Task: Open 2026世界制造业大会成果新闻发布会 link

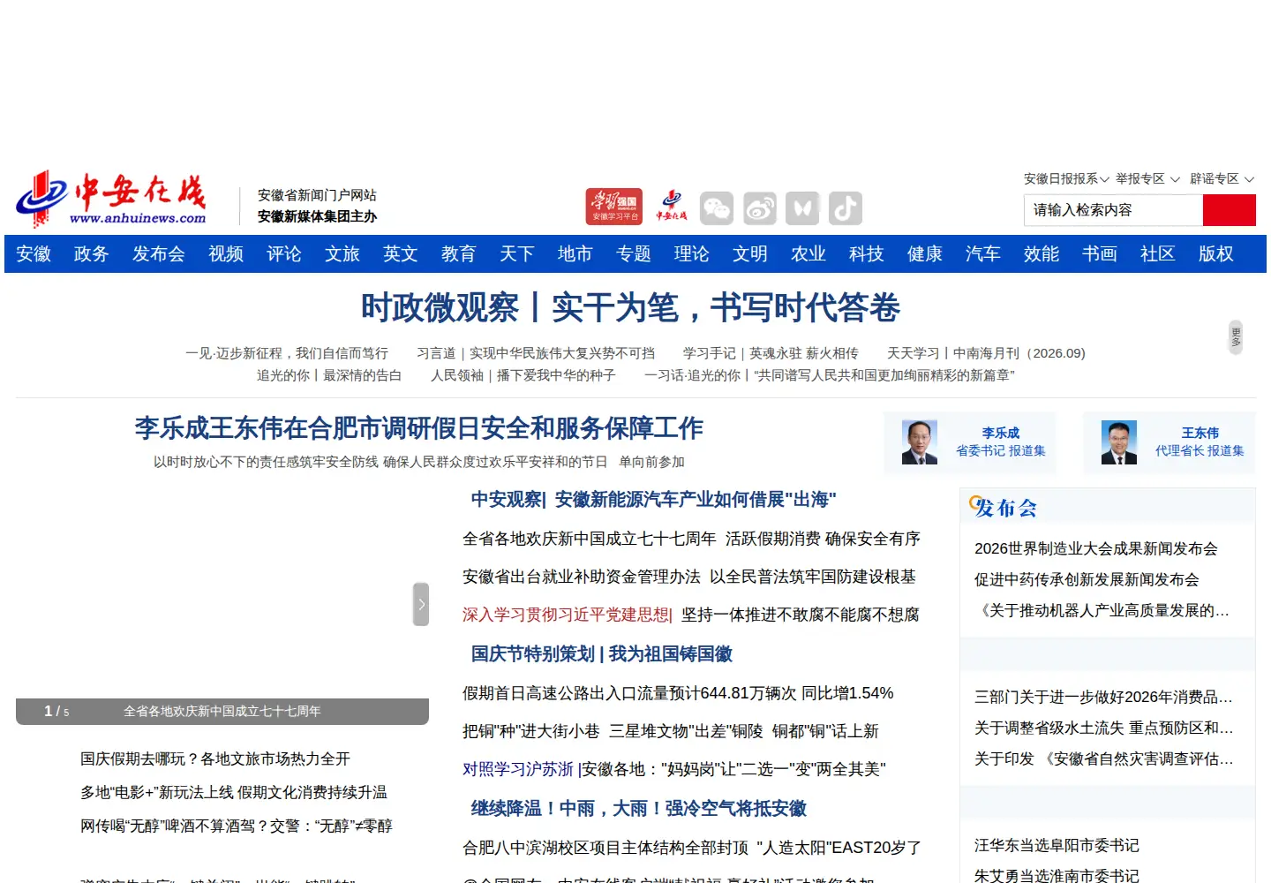Action: [1095, 548]
